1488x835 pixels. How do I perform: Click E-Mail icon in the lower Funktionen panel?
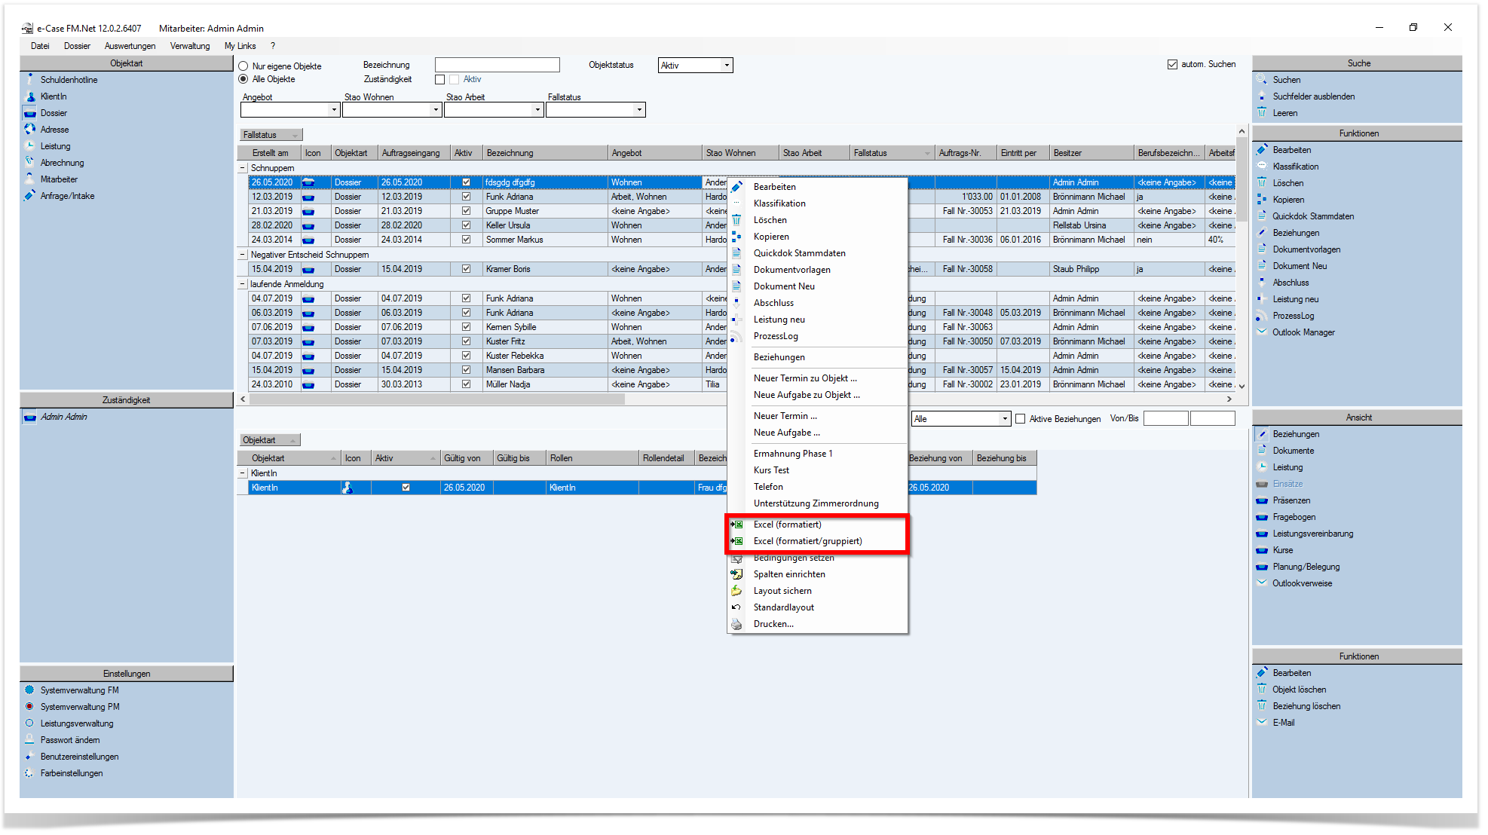pos(1262,722)
